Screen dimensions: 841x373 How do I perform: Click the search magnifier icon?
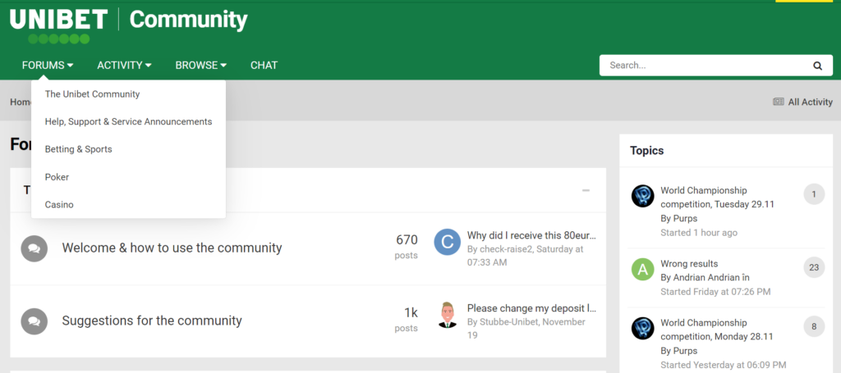817,66
